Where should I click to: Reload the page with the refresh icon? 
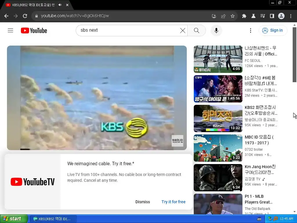tap(25, 16)
